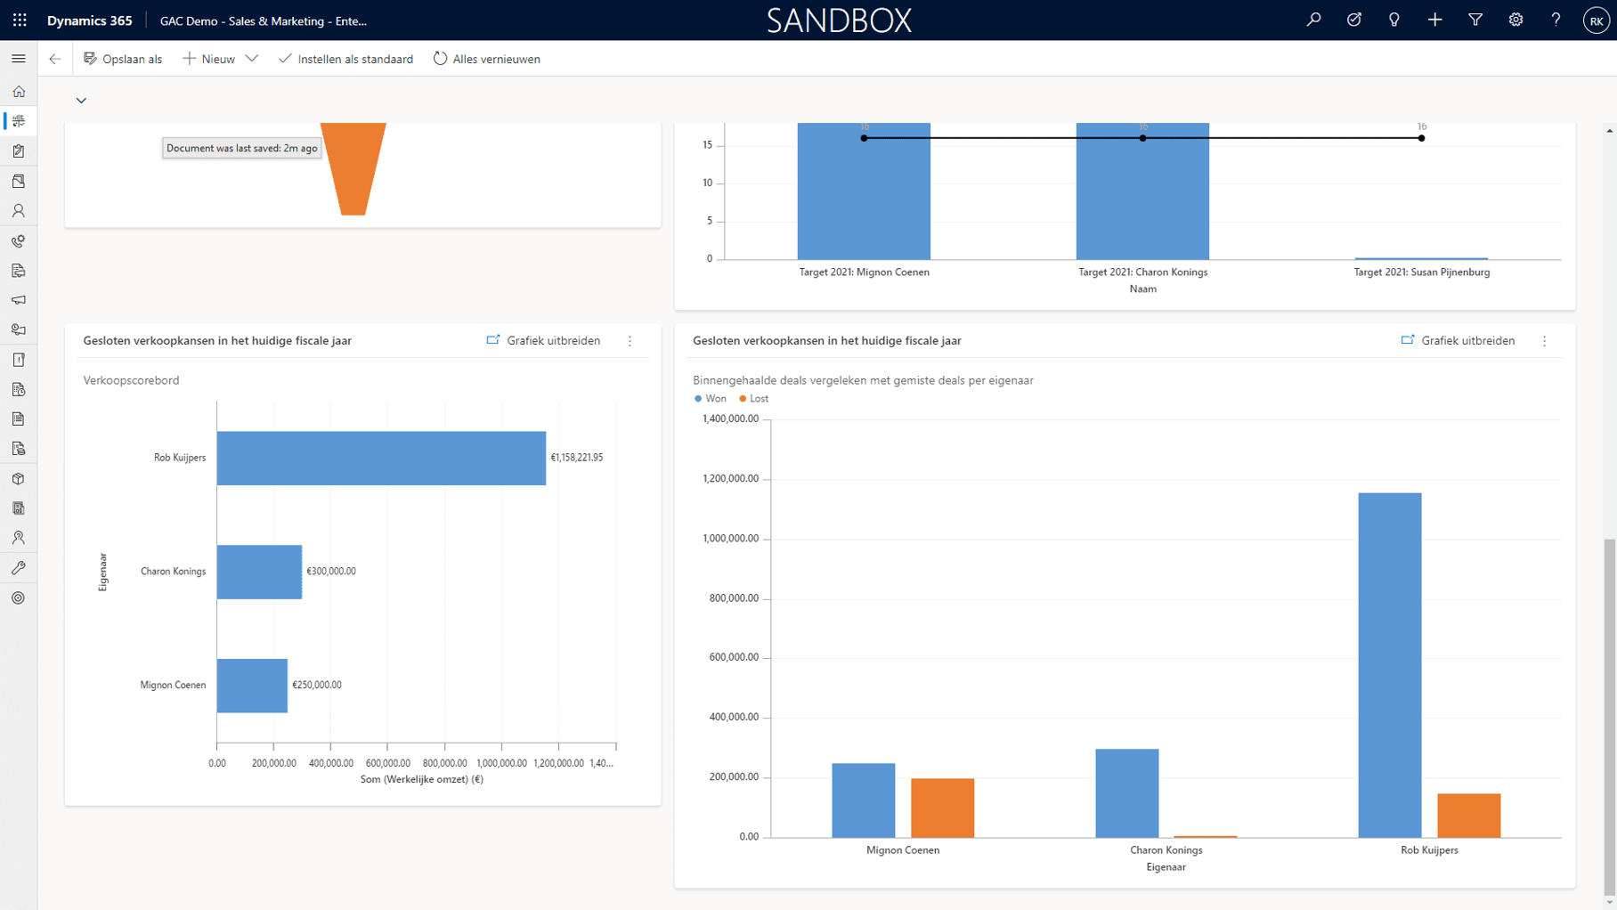The height and width of the screenshot is (910, 1617).
Task: Expand the Nieuw dropdown chevron
Action: click(252, 59)
